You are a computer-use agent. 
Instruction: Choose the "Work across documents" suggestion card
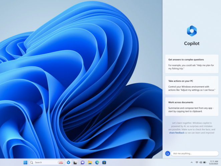point(192,106)
